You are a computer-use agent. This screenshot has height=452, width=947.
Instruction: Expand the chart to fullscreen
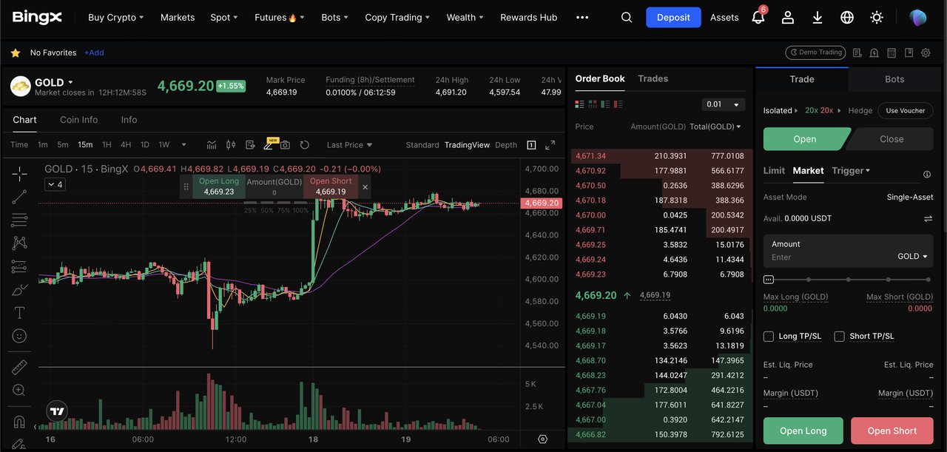pyautogui.click(x=550, y=145)
